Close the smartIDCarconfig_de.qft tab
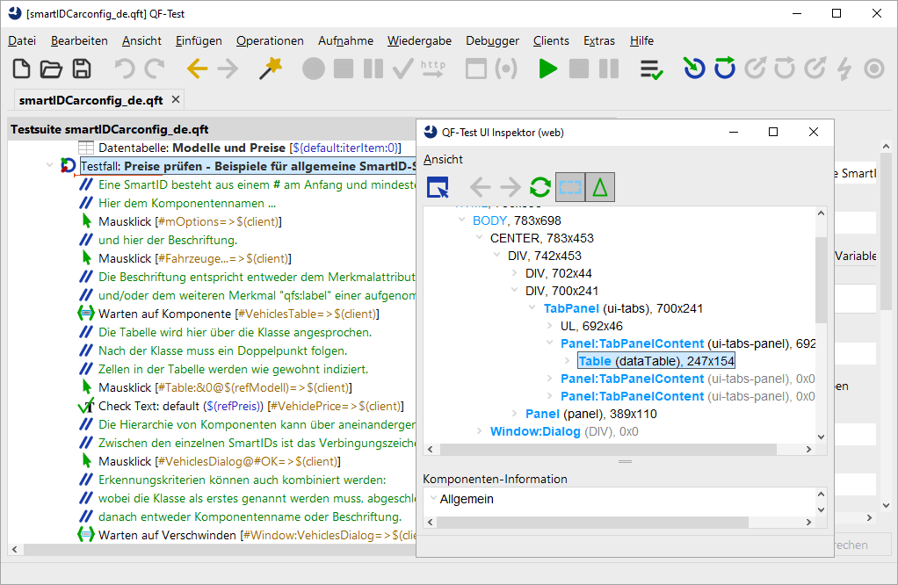The width and height of the screenshot is (898, 585). pyautogui.click(x=176, y=99)
